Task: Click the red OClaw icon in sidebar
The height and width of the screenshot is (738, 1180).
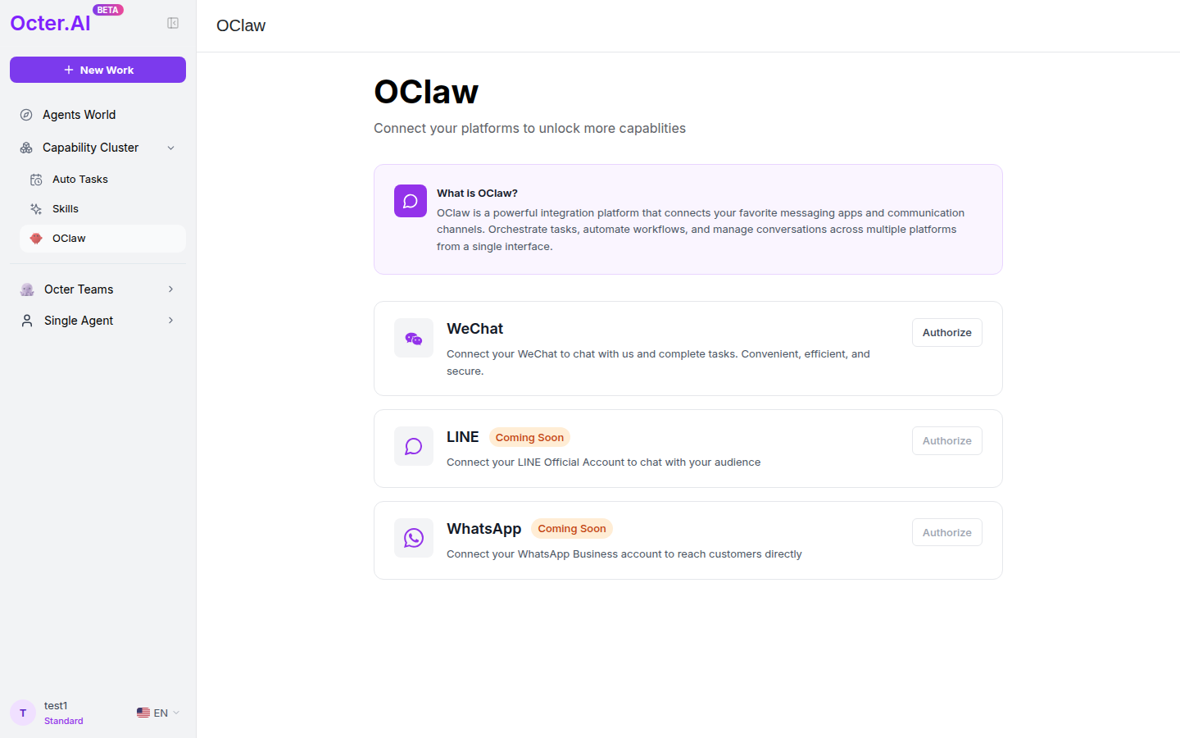Action: 36,239
